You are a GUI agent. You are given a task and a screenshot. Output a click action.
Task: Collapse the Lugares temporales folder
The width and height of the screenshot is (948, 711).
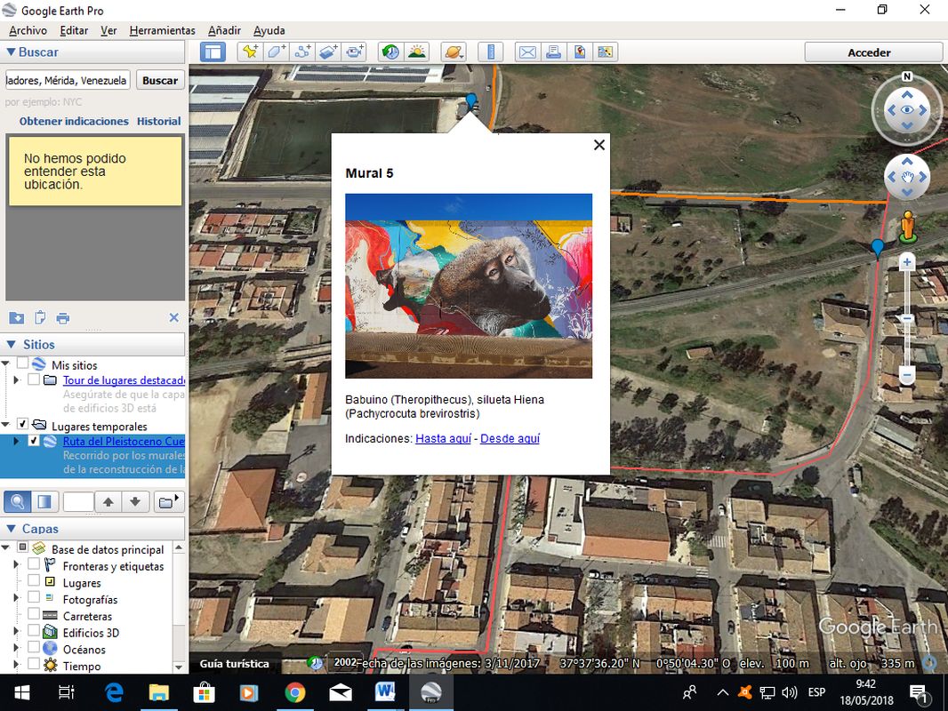tap(5, 425)
